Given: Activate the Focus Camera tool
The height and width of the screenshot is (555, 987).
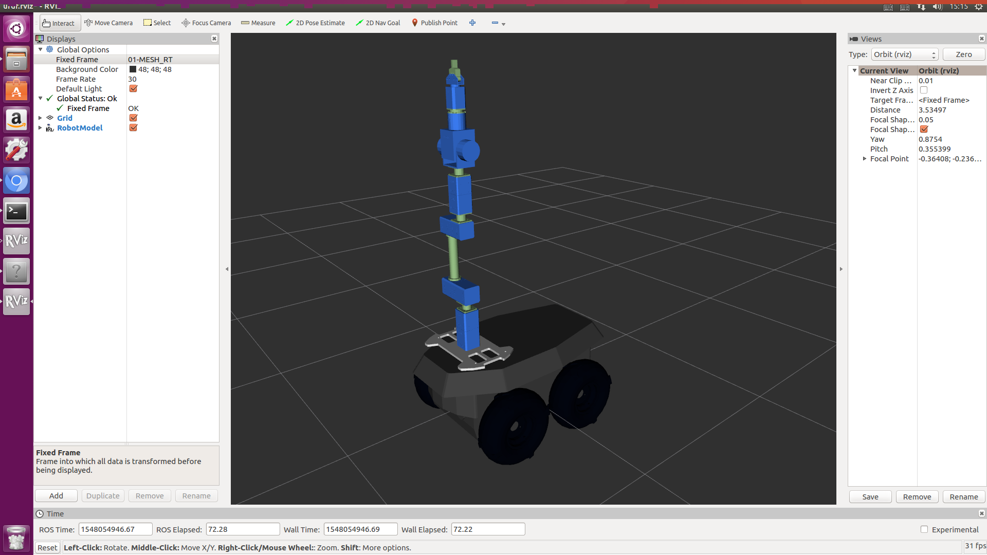Looking at the screenshot, I should click(206, 23).
